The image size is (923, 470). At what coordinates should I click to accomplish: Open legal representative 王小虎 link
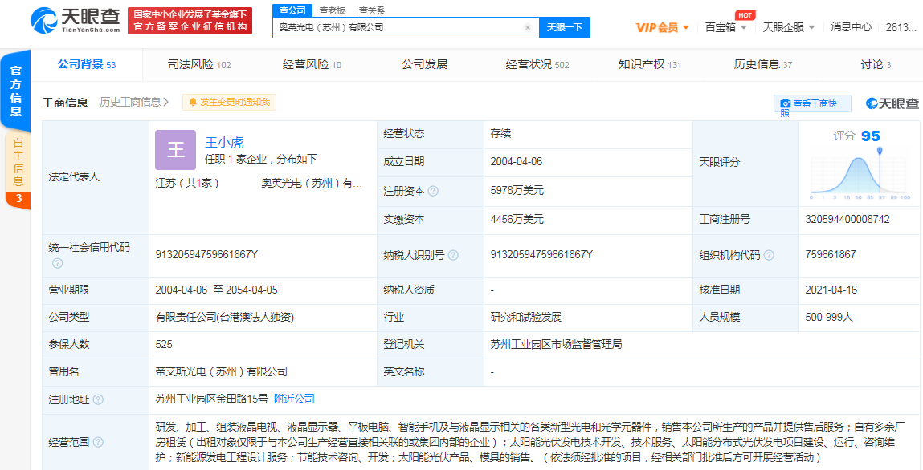click(x=224, y=142)
